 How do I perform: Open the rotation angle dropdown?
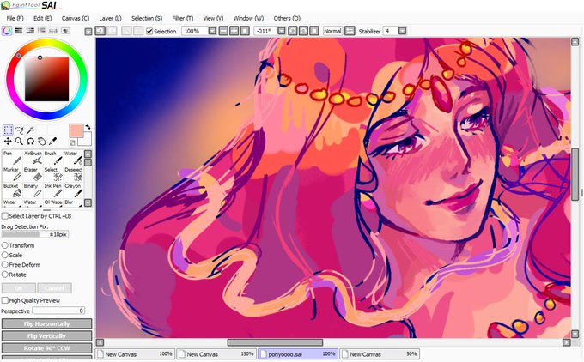(282, 31)
